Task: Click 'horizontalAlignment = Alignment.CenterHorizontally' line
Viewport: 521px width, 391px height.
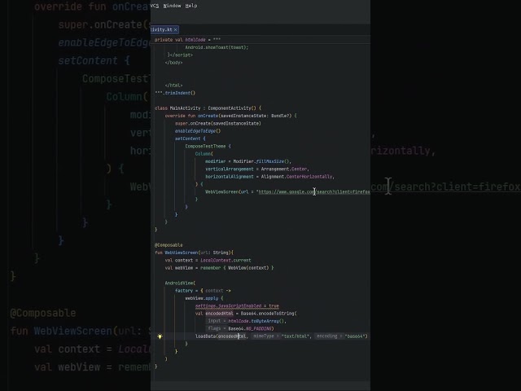Action: [269, 177]
